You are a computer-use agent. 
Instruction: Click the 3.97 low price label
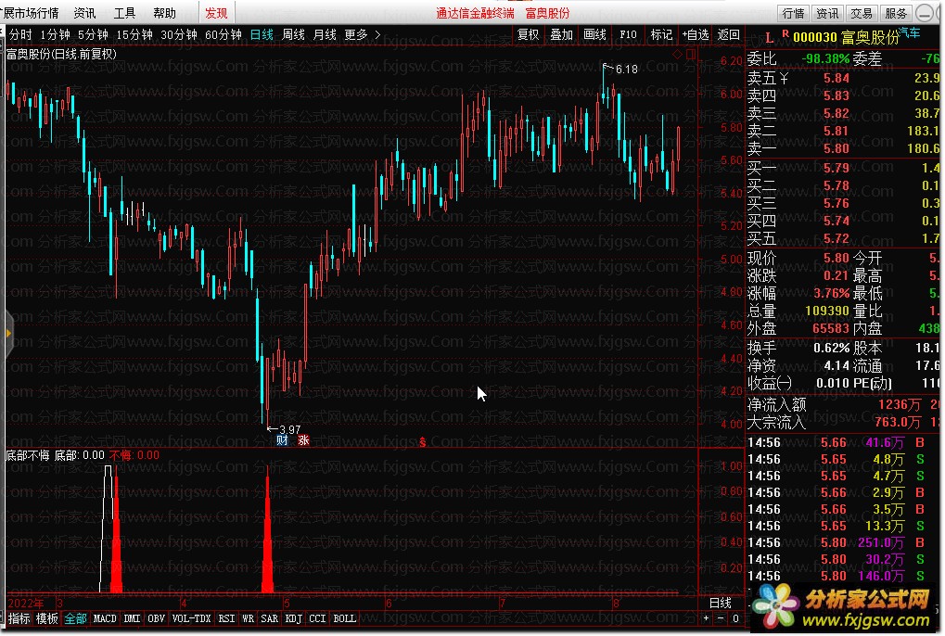[x=289, y=430]
